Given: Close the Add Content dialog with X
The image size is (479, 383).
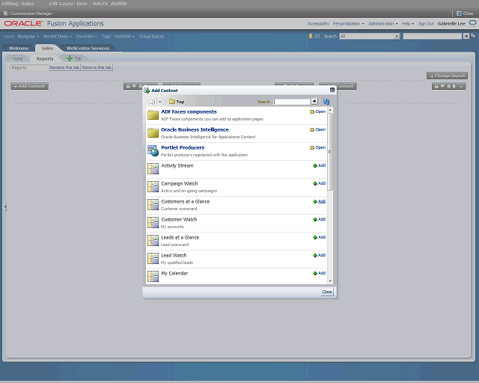Looking at the screenshot, I should point(332,90).
